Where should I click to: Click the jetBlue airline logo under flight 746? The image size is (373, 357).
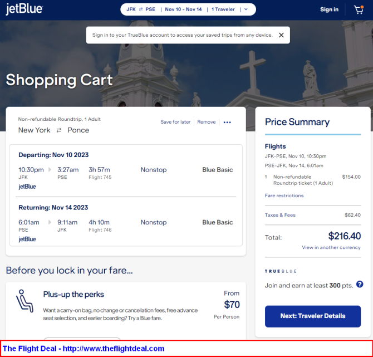[x=27, y=239]
